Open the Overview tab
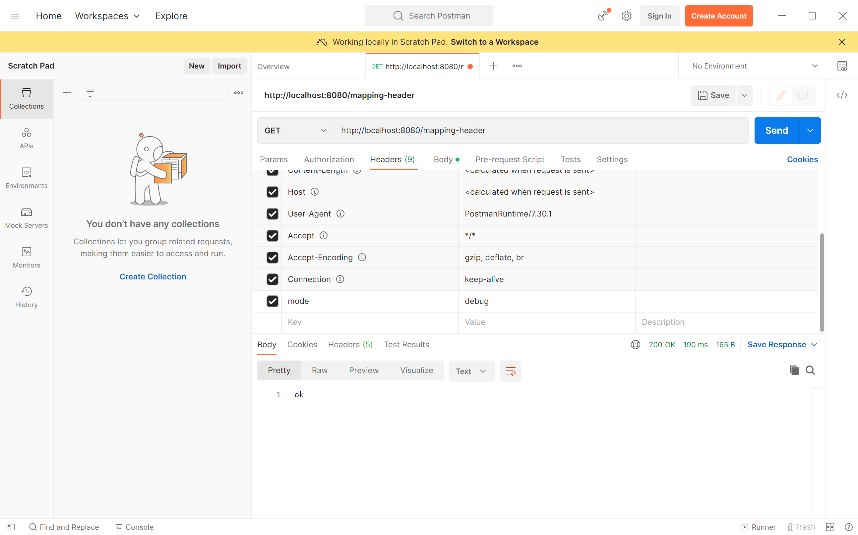 click(x=273, y=67)
